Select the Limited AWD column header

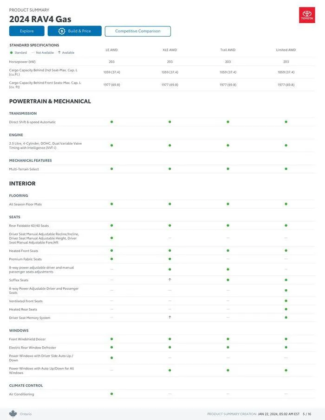[x=286, y=50]
